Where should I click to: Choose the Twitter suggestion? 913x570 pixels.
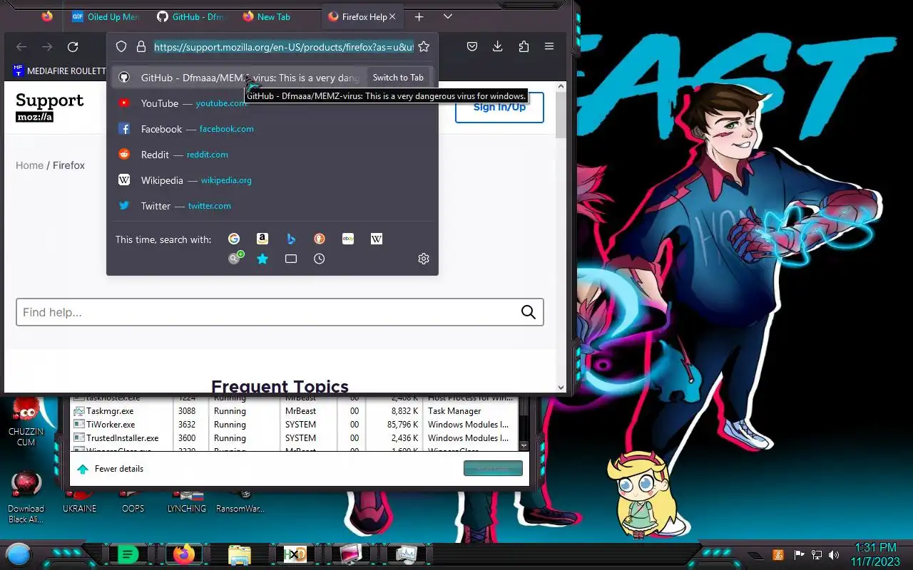(x=272, y=206)
